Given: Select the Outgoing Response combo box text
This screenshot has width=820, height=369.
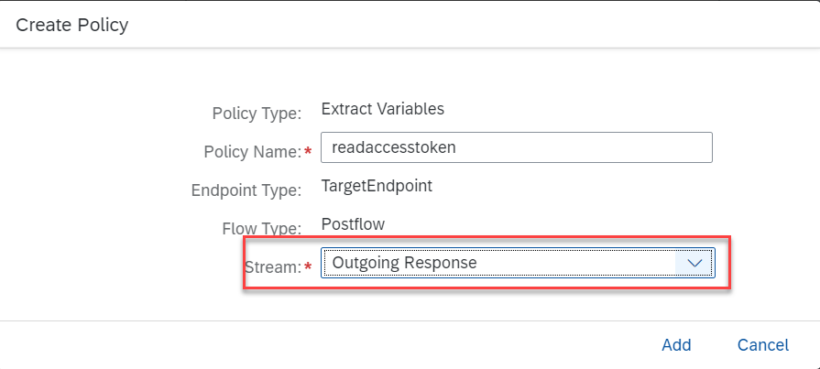Looking at the screenshot, I should point(404,264).
